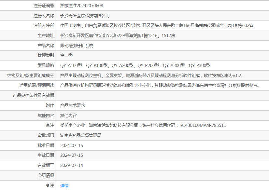Select management category value 第二类
This screenshot has width=269, height=190.
[66, 55]
